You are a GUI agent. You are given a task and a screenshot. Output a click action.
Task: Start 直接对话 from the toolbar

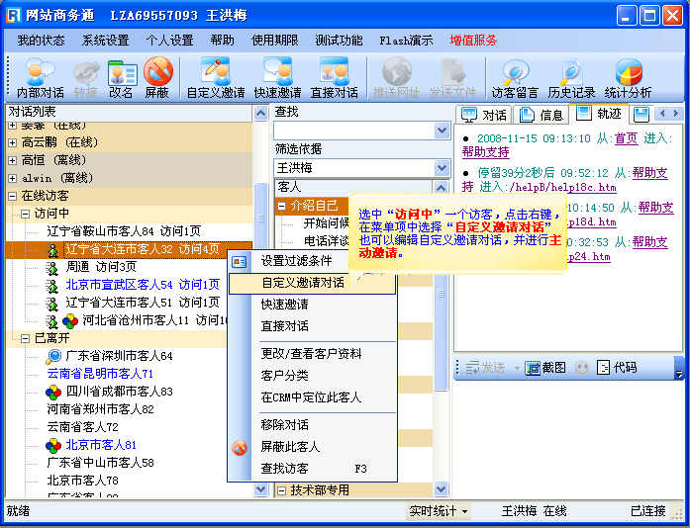click(334, 78)
